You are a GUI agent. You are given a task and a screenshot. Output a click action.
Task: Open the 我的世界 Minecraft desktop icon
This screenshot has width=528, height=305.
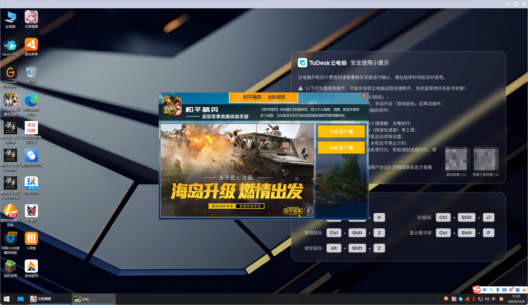tap(10, 269)
